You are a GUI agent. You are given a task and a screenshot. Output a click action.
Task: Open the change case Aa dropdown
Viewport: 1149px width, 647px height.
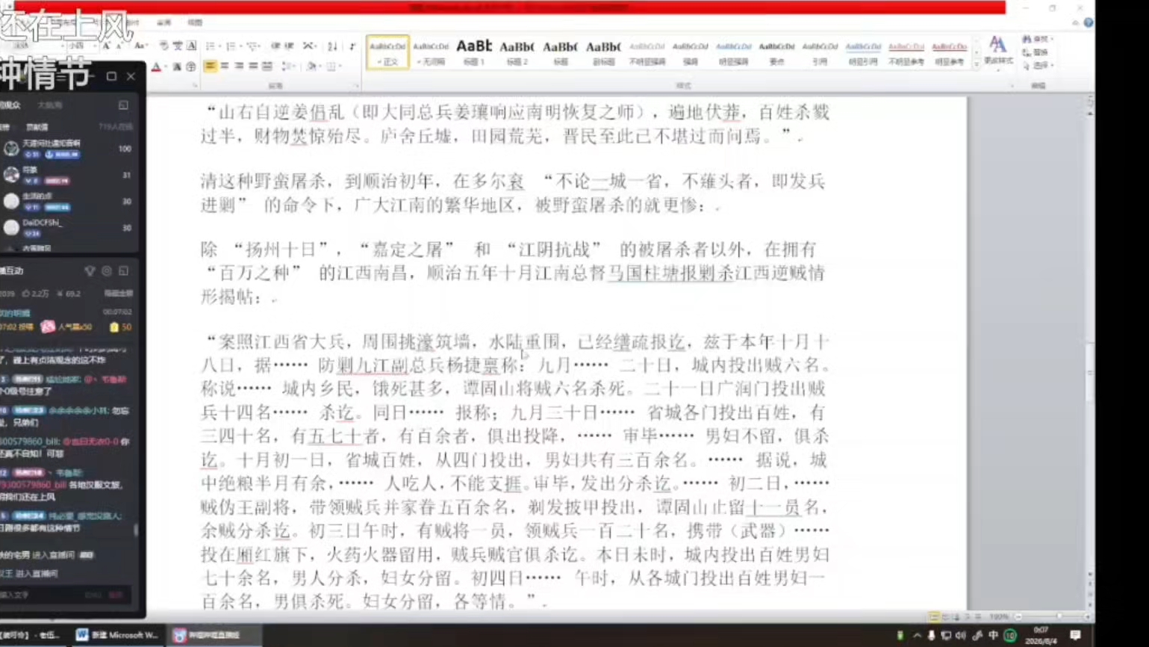pyautogui.click(x=140, y=46)
